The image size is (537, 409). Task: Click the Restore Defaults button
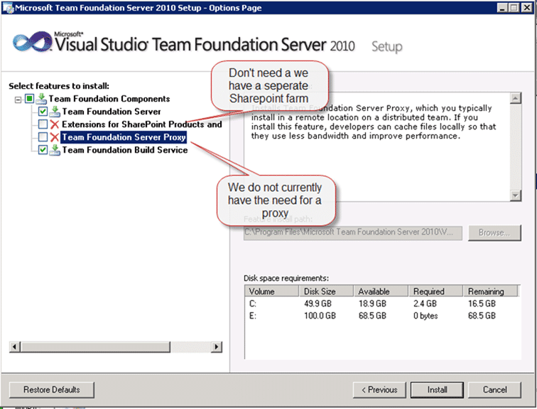52,390
